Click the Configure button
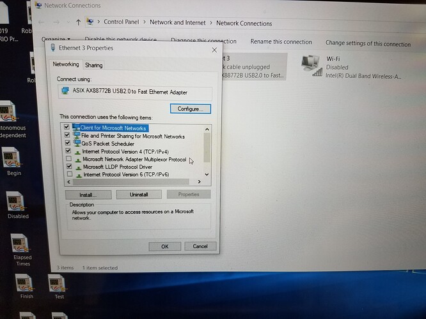The image size is (426, 319). [191, 108]
